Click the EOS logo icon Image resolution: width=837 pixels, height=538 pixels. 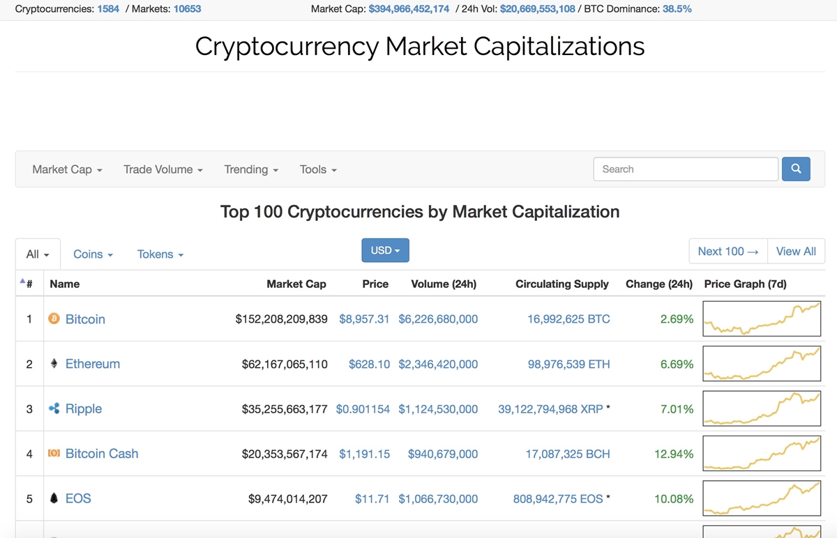(x=54, y=498)
